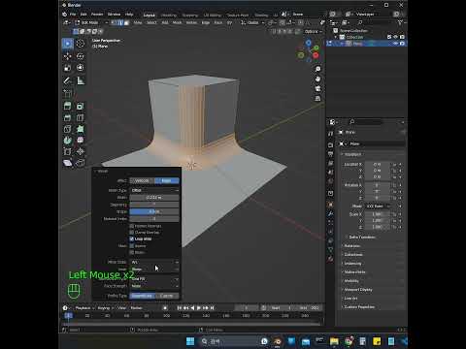Pick the Rip Region tool
This screenshot has width=466, height=349.
click(x=81, y=163)
